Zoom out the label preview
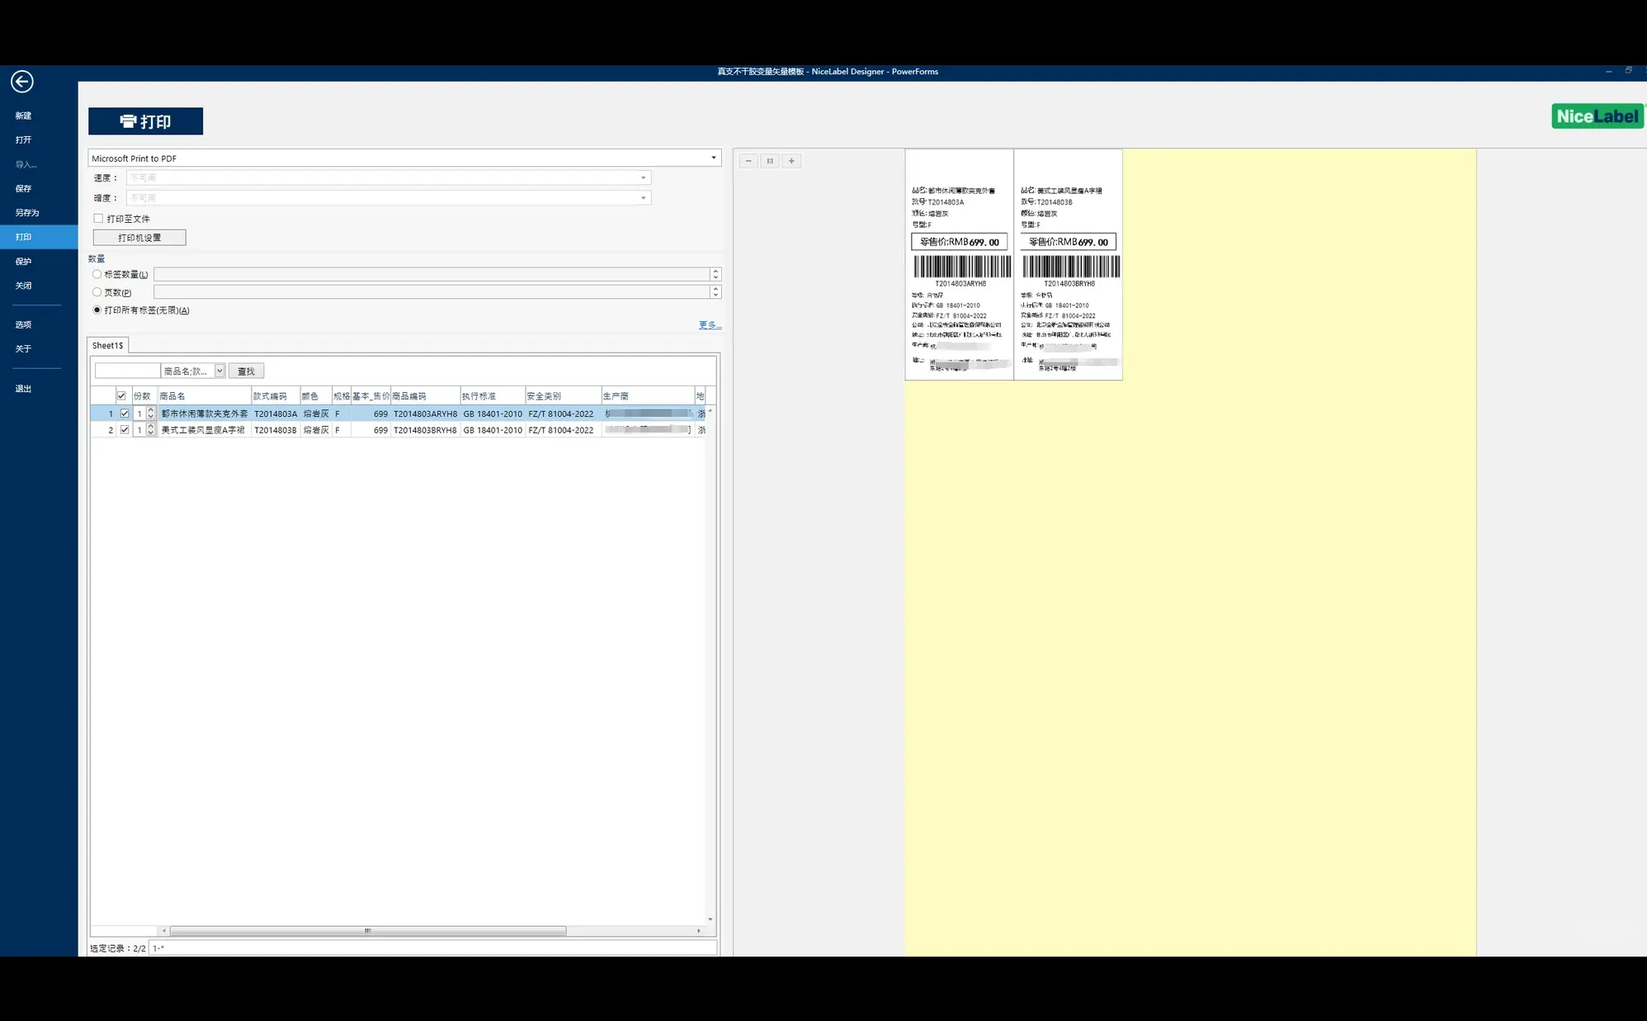The image size is (1647, 1021). coord(748,161)
